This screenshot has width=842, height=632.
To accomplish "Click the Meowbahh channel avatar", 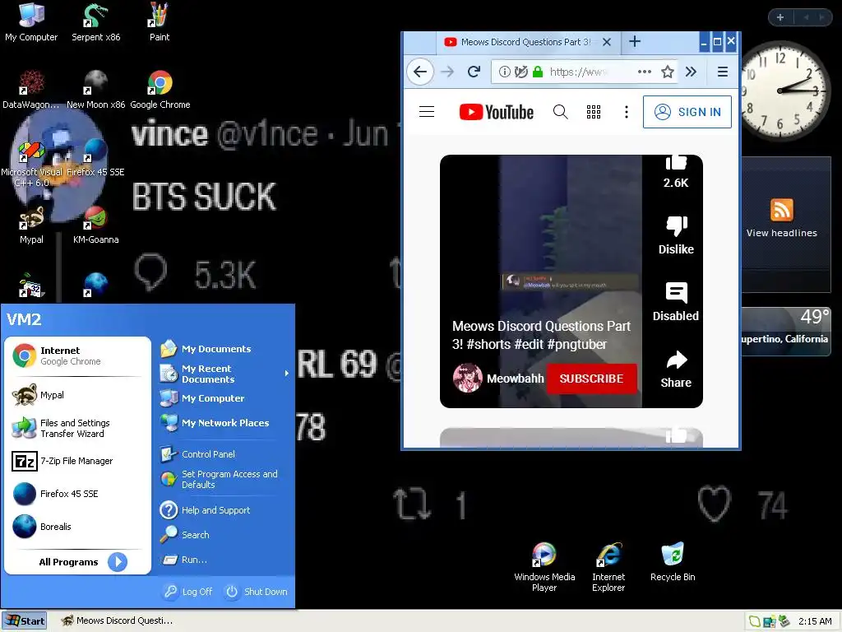I will [467, 379].
